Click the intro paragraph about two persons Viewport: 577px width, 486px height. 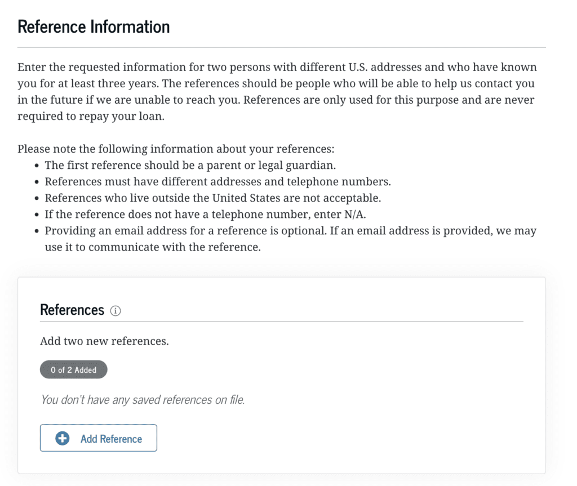pos(277,92)
